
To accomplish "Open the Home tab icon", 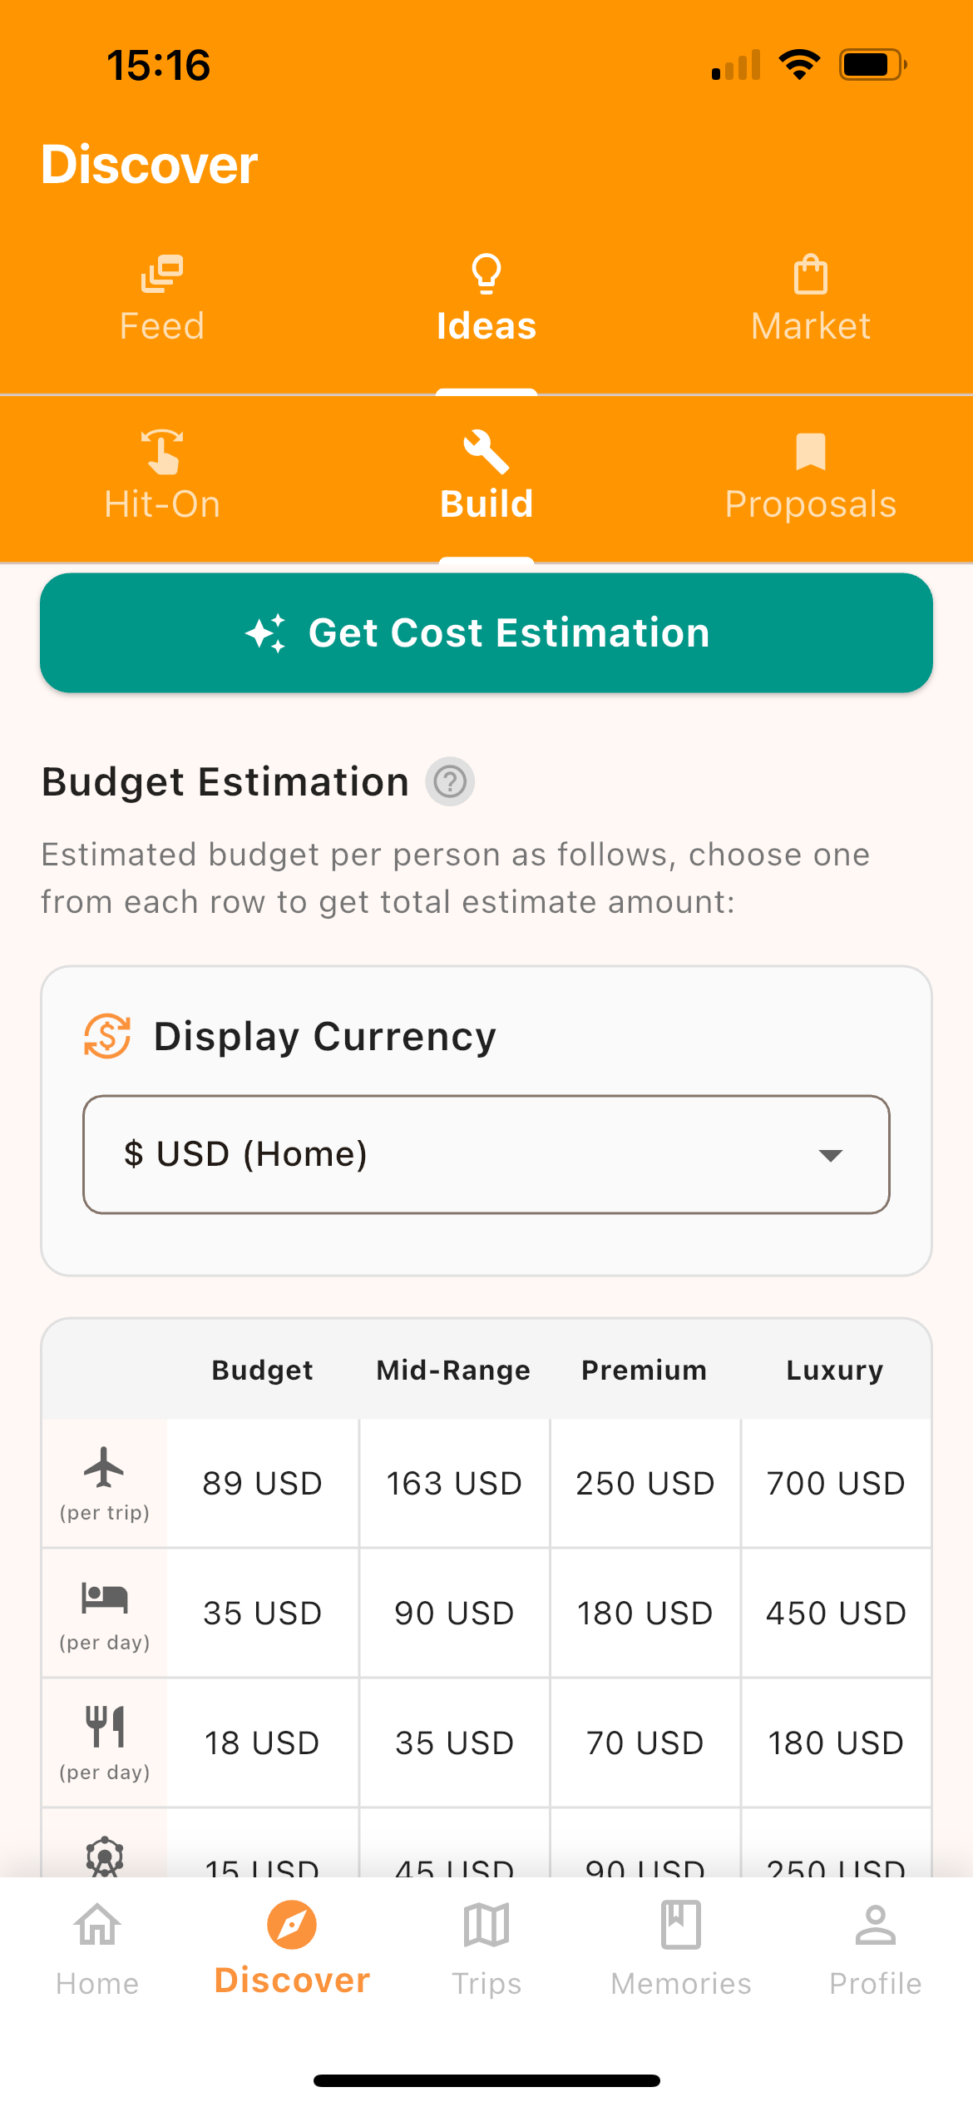I will pos(97,1926).
